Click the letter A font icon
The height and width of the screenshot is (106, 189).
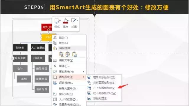pos(55,66)
